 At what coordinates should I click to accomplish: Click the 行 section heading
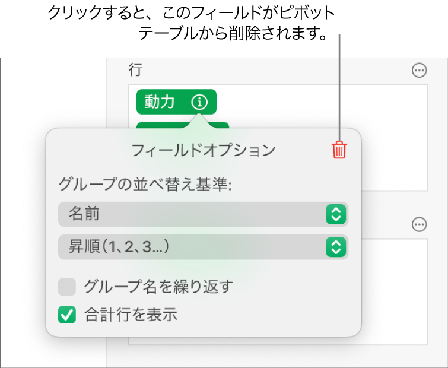[135, 71]
